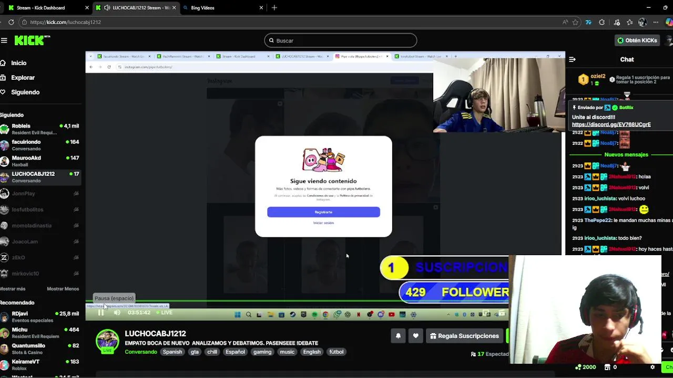673x378 pixels.
Task: Click the gaming tag
Action: click(x=262, y=352)
